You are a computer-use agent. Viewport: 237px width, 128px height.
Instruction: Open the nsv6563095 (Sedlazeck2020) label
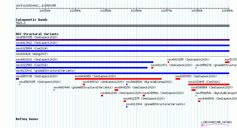pos(40,82)
